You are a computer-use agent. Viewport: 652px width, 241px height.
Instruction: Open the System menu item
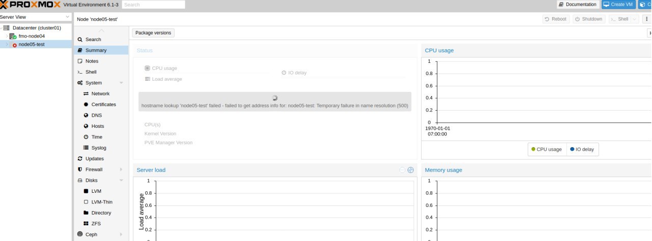click(x=100, y=83)
